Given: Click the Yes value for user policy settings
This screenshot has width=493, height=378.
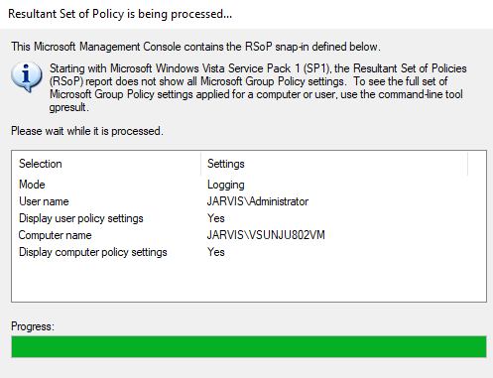Looking at the screenshot, I should 216,218.
